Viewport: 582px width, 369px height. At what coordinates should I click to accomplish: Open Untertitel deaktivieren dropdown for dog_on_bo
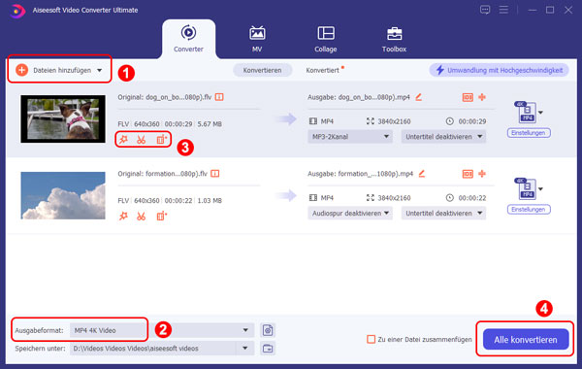coord(443,137)
